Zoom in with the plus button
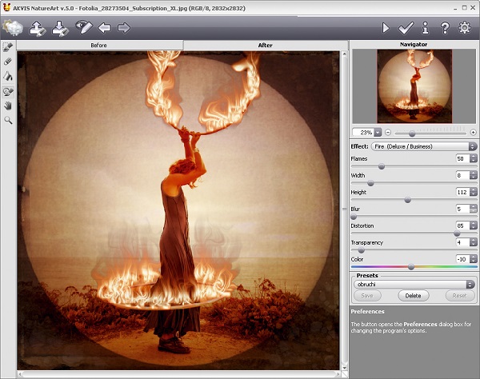This screenshot has width=480, height=379. [474, 133]
